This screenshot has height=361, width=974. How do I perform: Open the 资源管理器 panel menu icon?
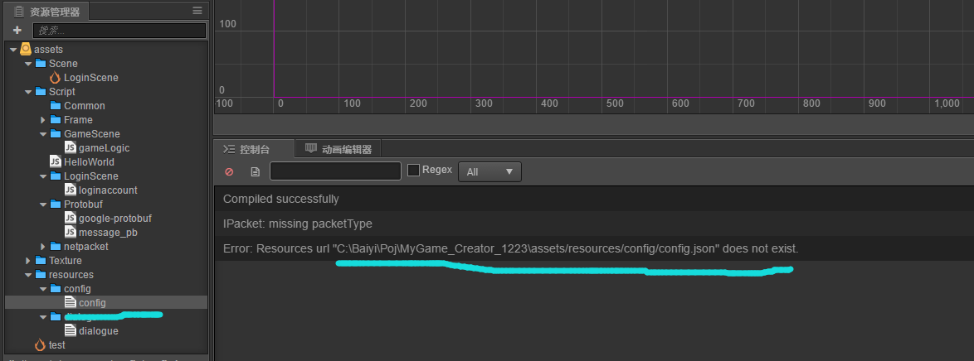[x=197, y=11]
